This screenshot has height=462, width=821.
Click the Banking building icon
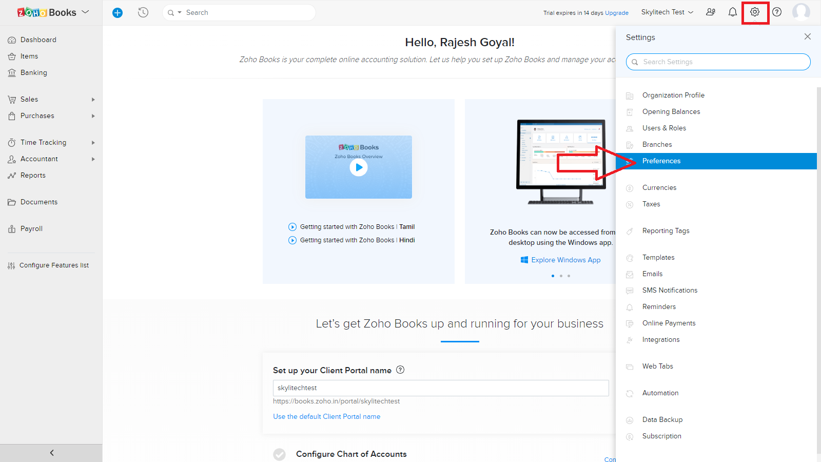click(12, 73)
